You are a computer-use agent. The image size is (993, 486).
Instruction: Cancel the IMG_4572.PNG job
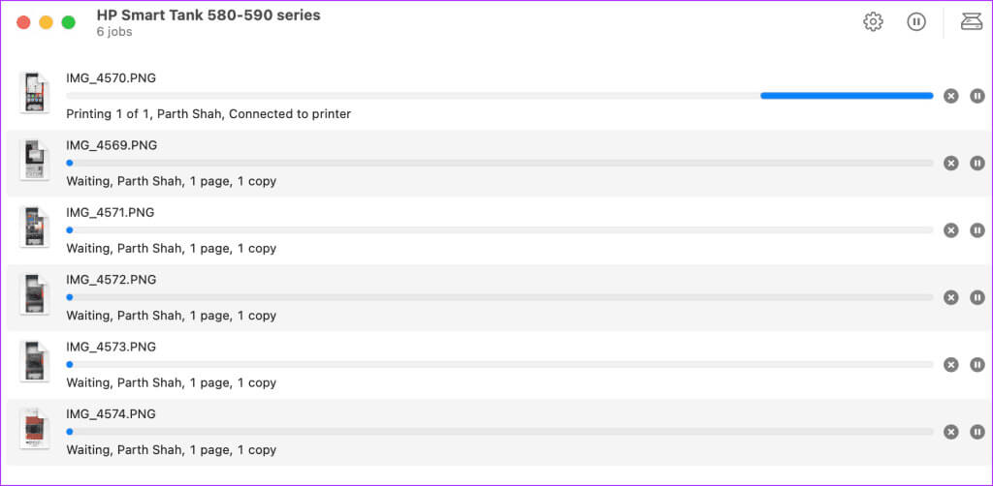pyautogui.click(x=950, y=297)
